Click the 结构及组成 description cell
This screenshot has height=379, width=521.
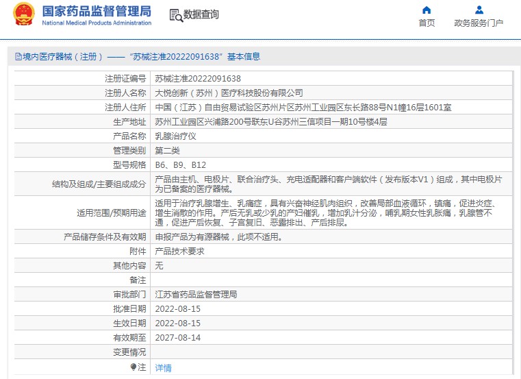(331, 184)
